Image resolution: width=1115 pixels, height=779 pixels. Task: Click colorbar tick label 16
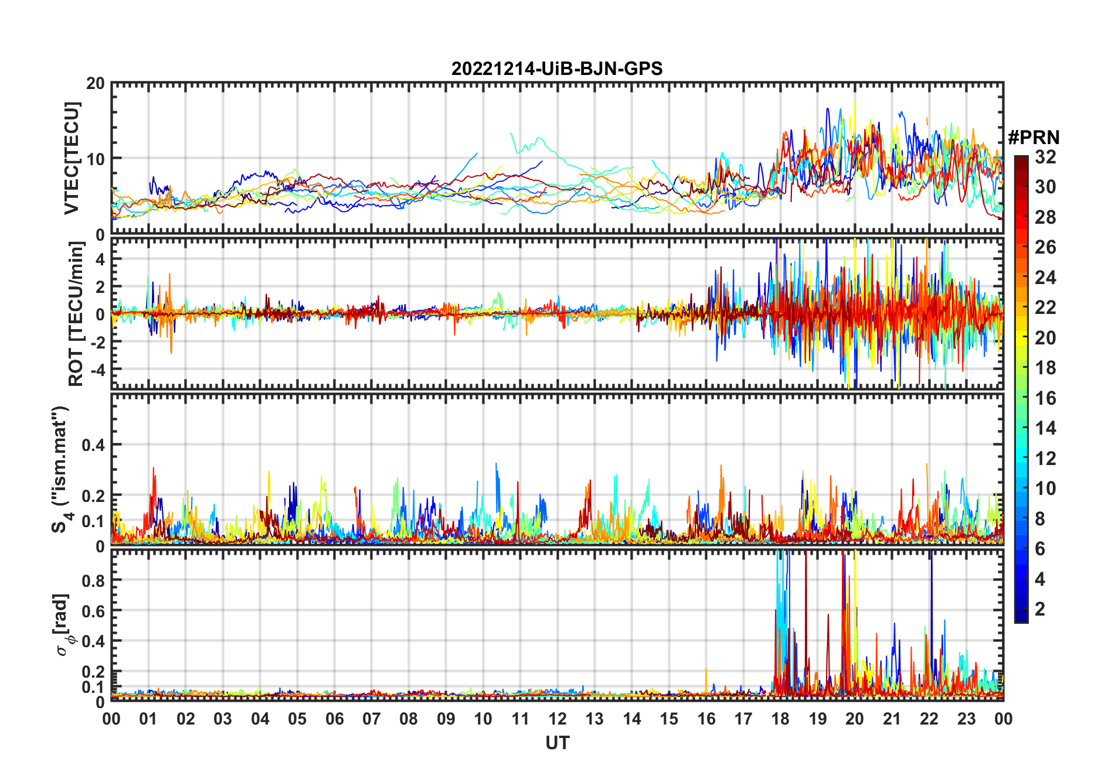pyautogui.click(x=1045, y=398)
